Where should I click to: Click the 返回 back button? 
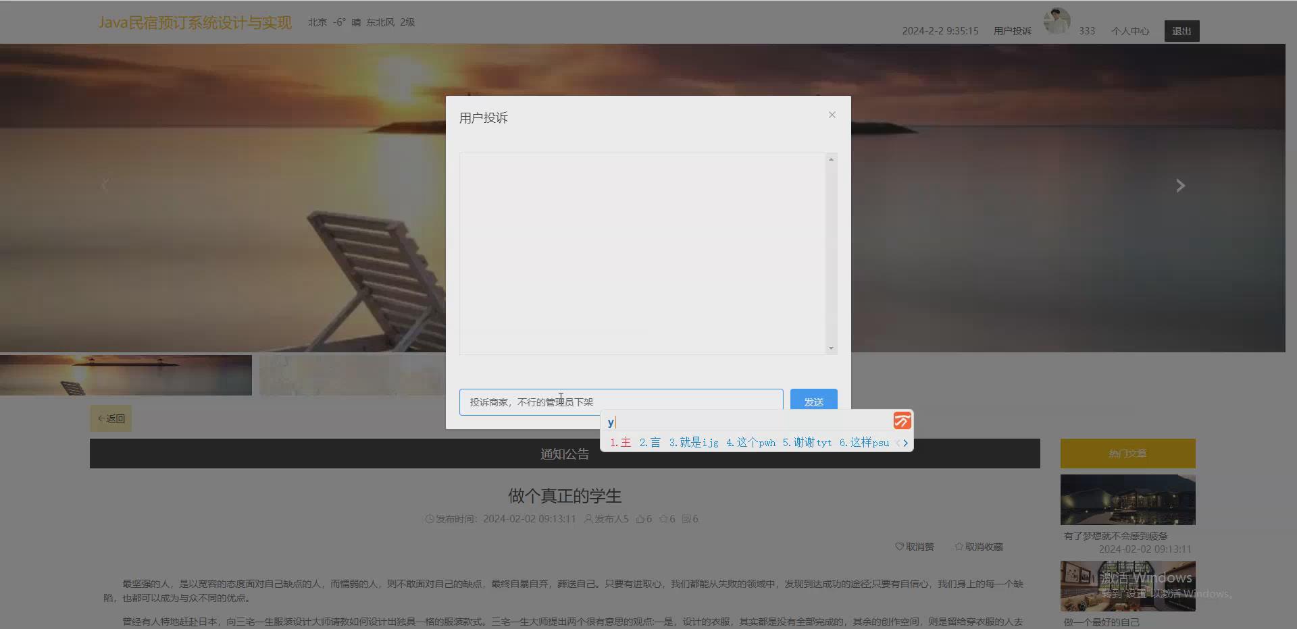(x=110, y=418)
